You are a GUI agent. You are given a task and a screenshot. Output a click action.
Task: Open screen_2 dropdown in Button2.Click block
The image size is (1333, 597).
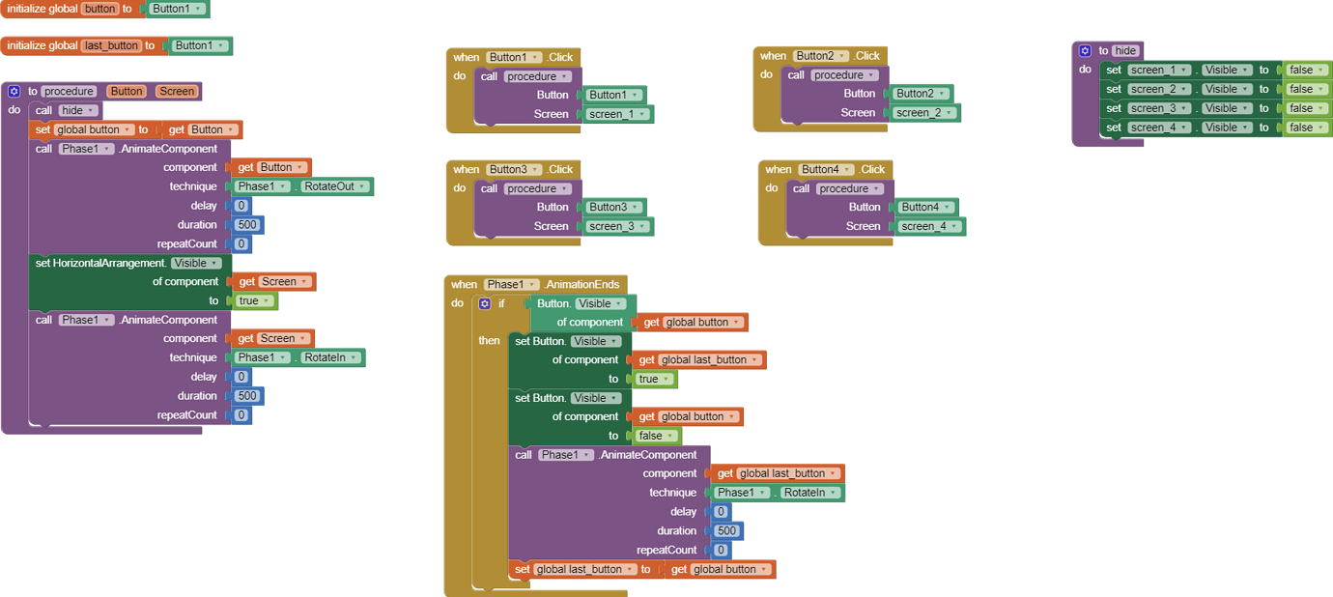925,113
